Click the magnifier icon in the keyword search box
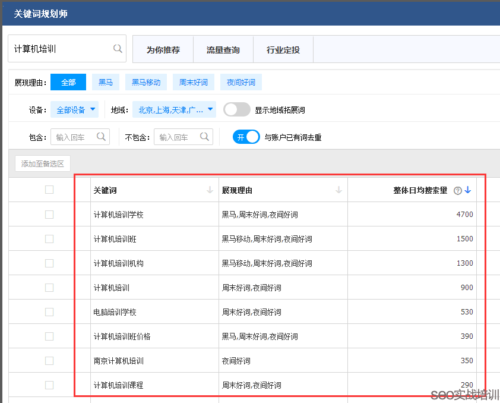The image size is (500, 403). tap(117, 49)
